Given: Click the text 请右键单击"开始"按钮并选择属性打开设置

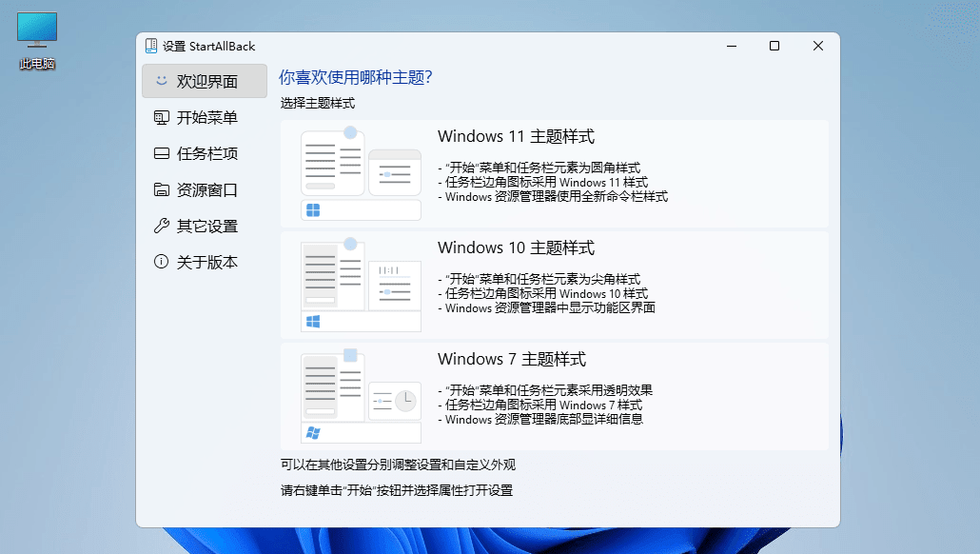Looking at the screenshot, I should (x=397, y=490).
